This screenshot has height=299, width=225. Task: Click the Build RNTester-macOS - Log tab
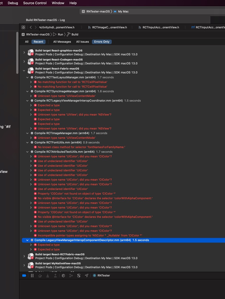pos(45,20)
